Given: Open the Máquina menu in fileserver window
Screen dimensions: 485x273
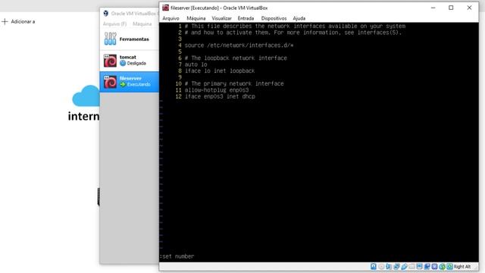Looking at the screenshot, I should point(196,18).
